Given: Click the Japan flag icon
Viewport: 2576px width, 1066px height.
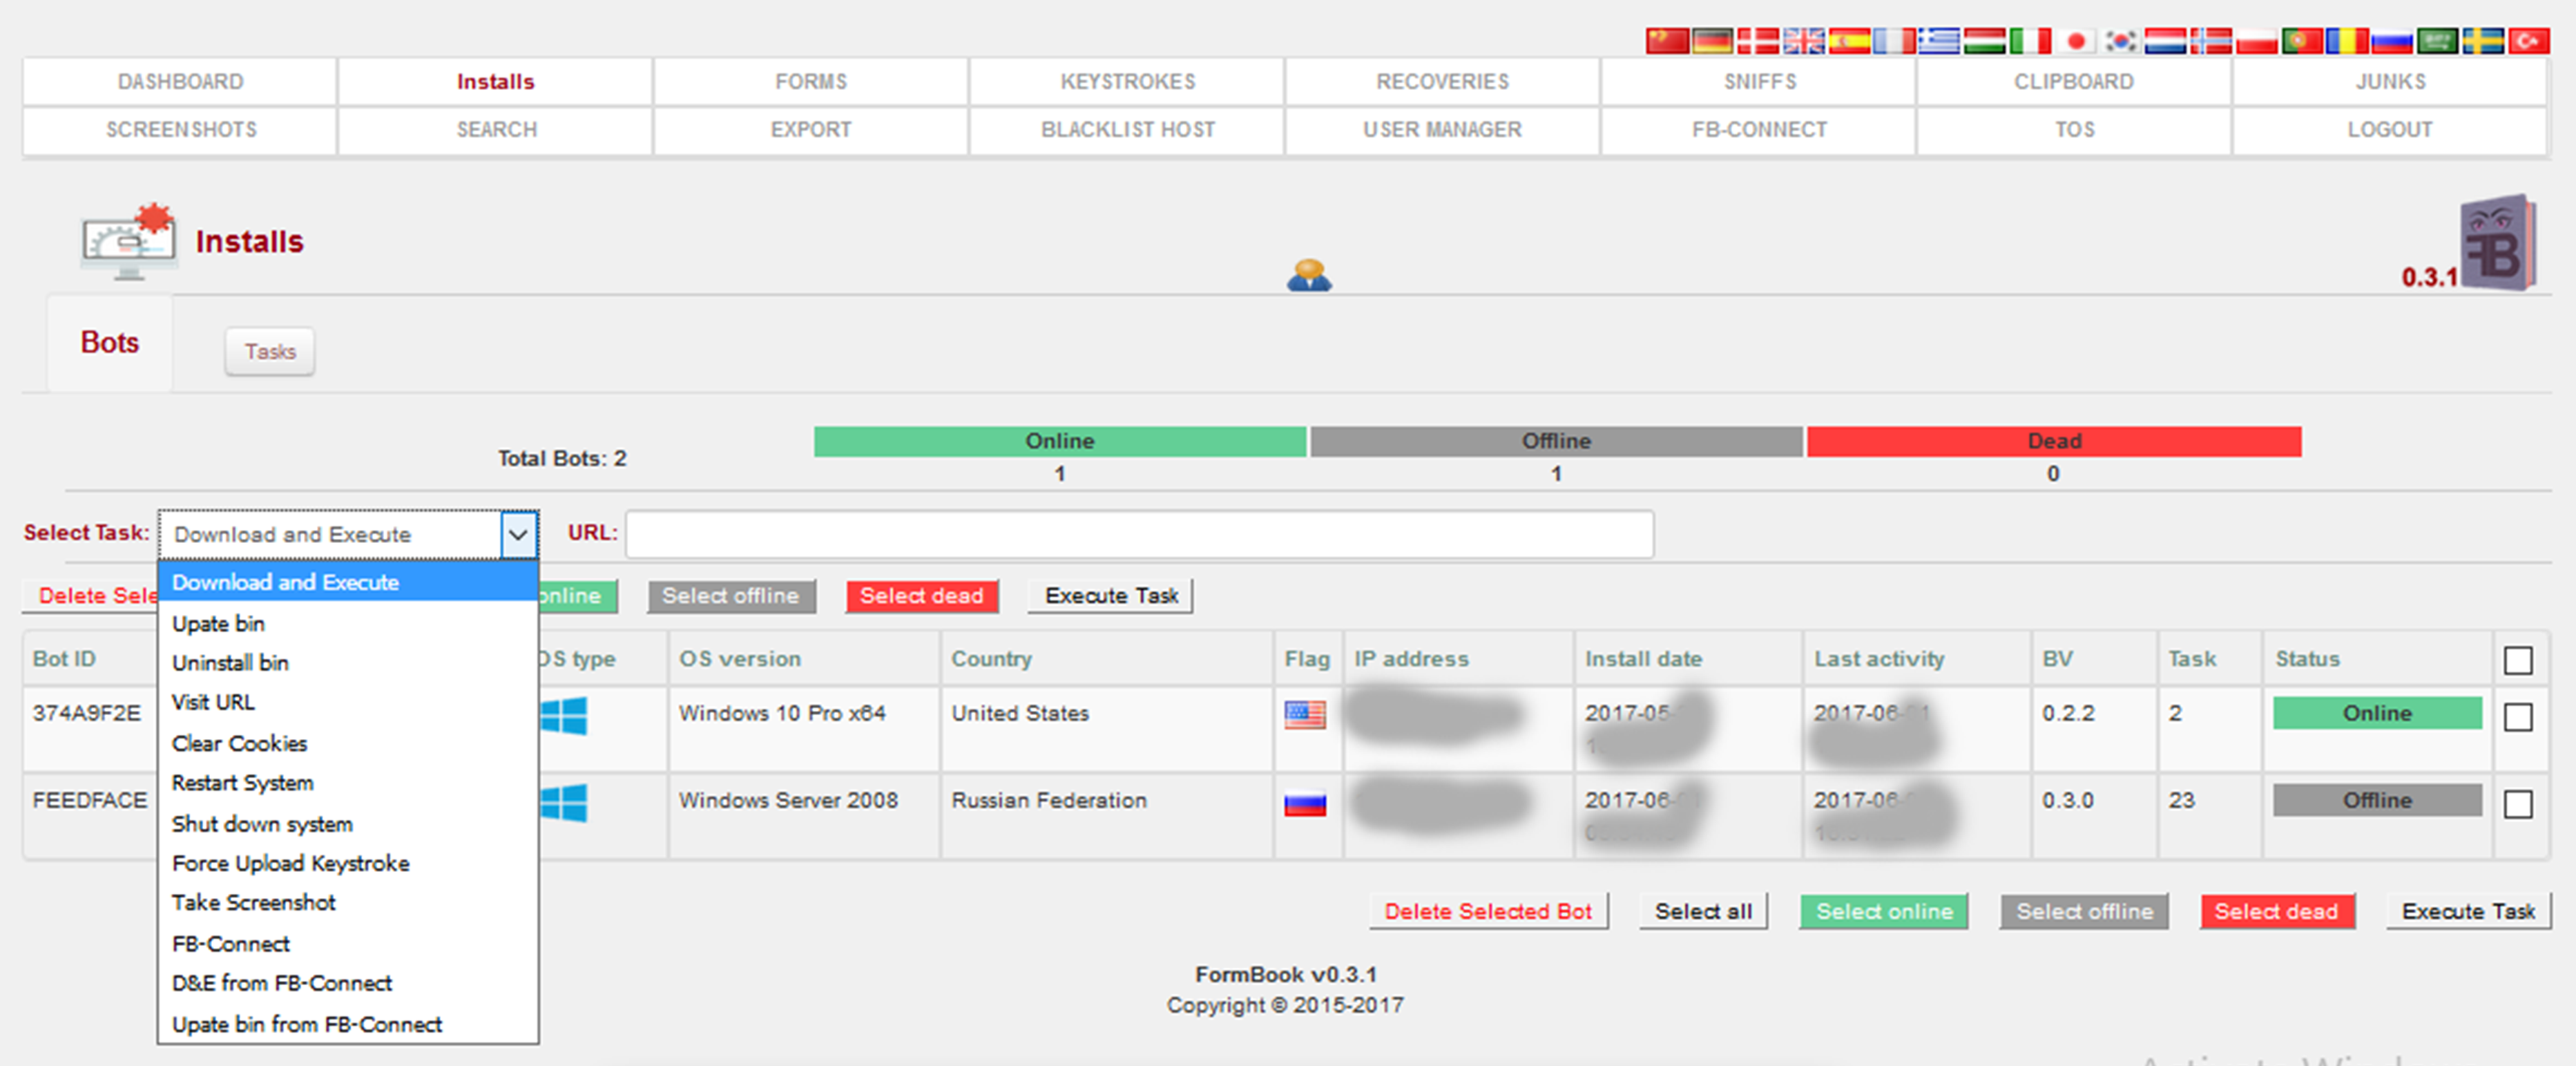Looking at the screenshot, I should 2076,41.
